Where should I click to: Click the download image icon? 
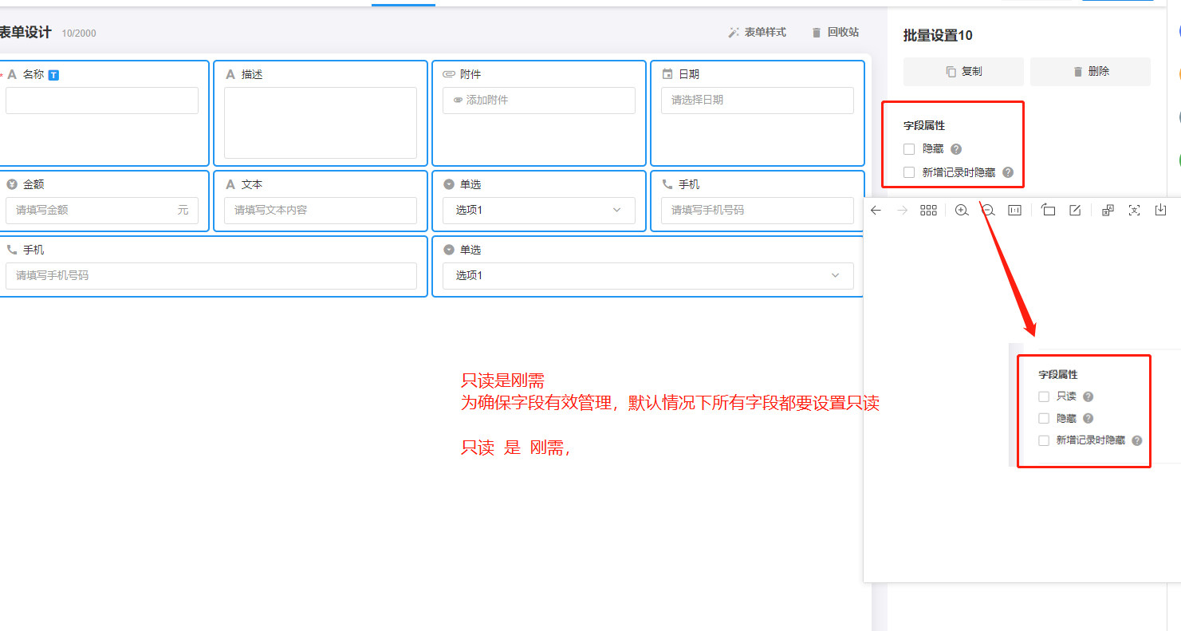coord(1161,211)
